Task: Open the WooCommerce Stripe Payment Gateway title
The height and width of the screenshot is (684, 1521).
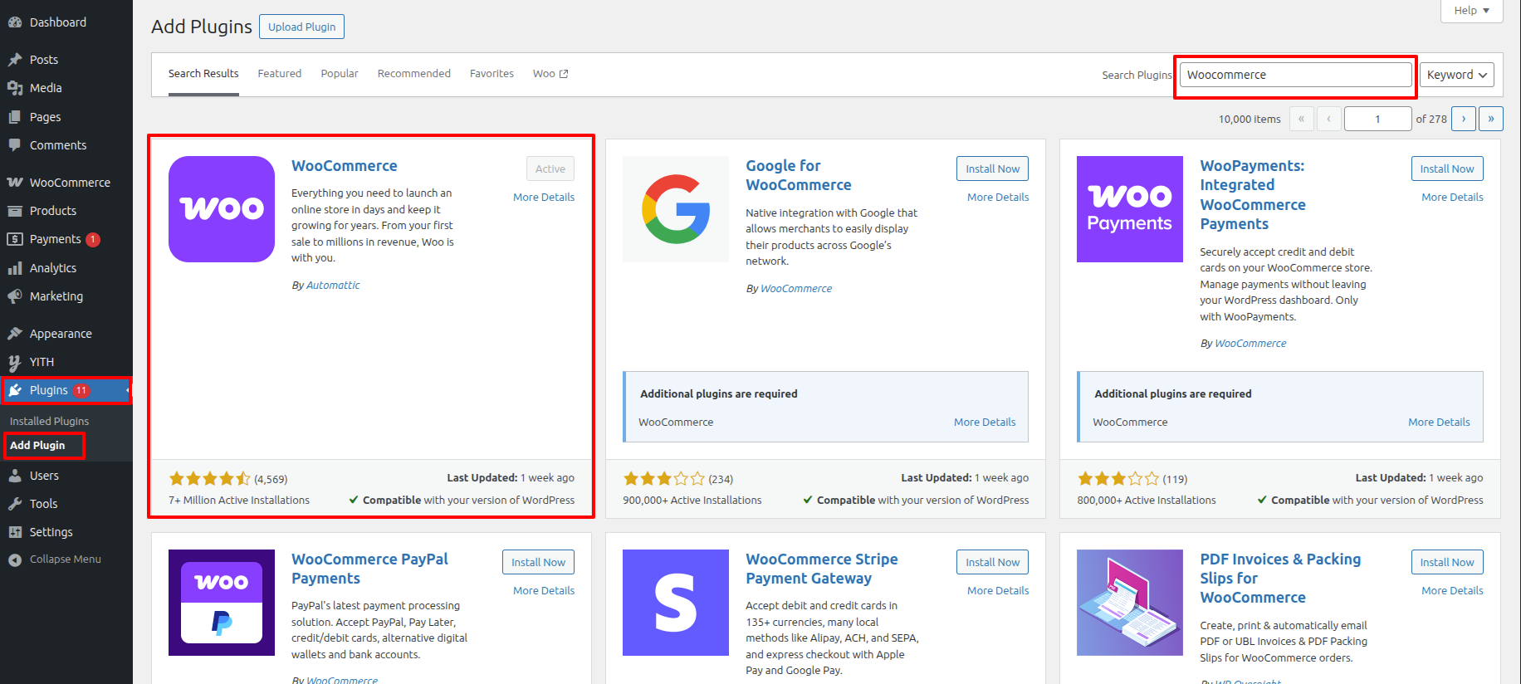Action: click(x=822, y=569)
